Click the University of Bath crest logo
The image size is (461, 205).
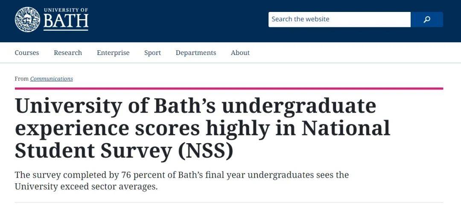(x=27, y=19)
